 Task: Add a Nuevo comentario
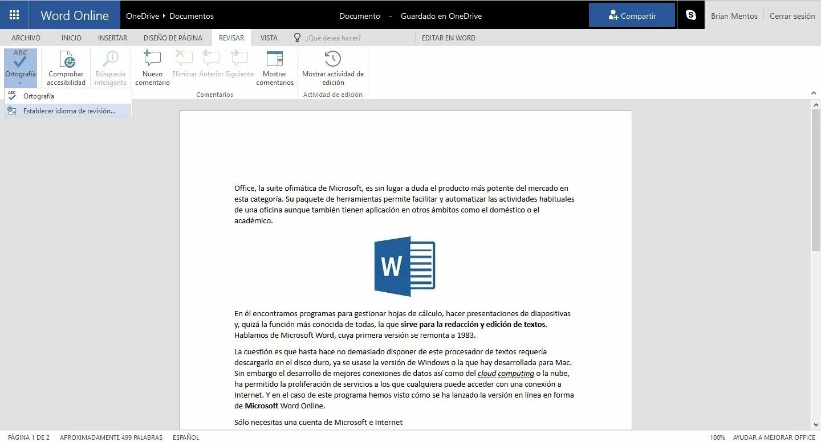152,68
